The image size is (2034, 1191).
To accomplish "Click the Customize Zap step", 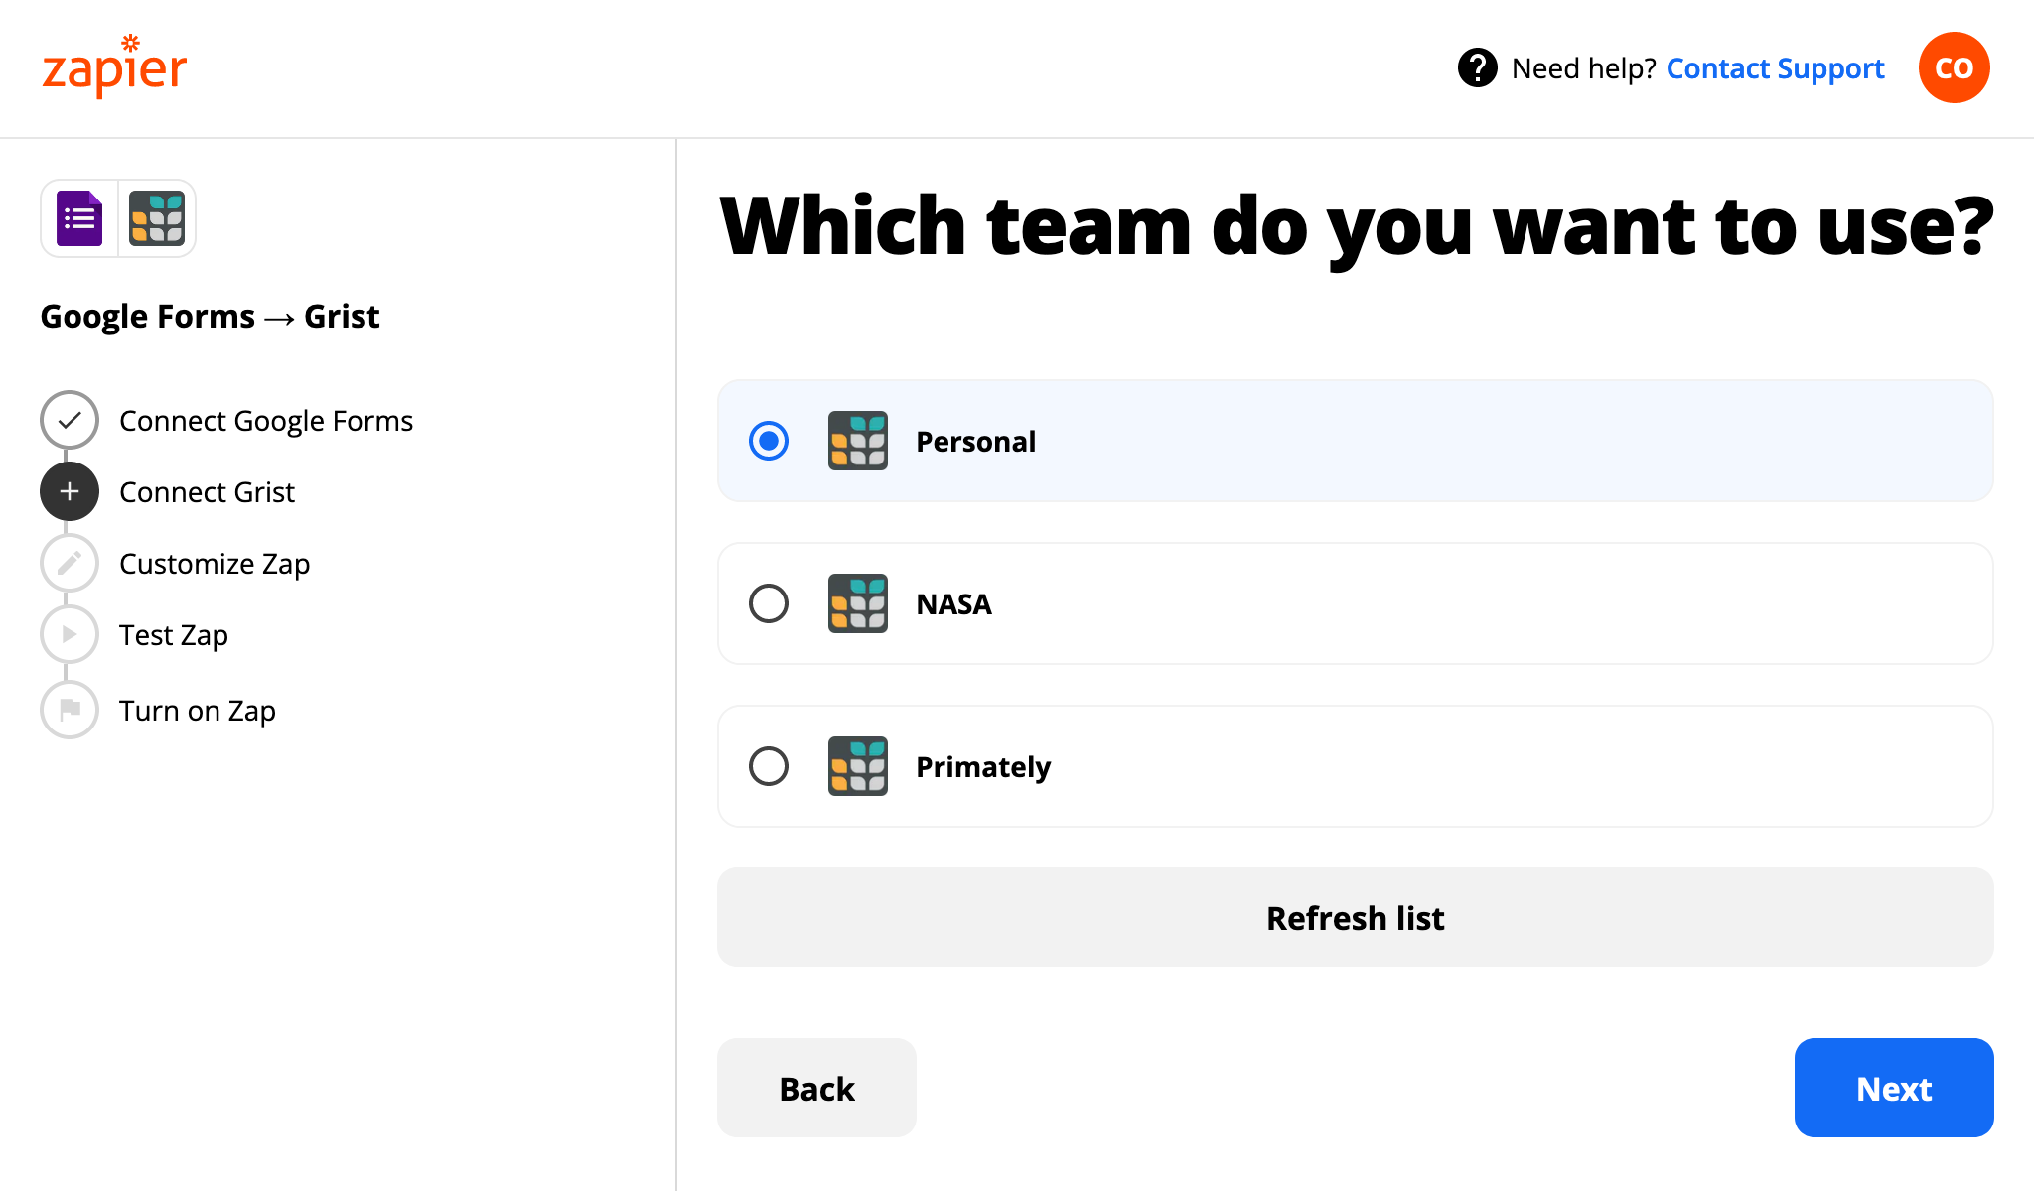I will coord(216,563).
